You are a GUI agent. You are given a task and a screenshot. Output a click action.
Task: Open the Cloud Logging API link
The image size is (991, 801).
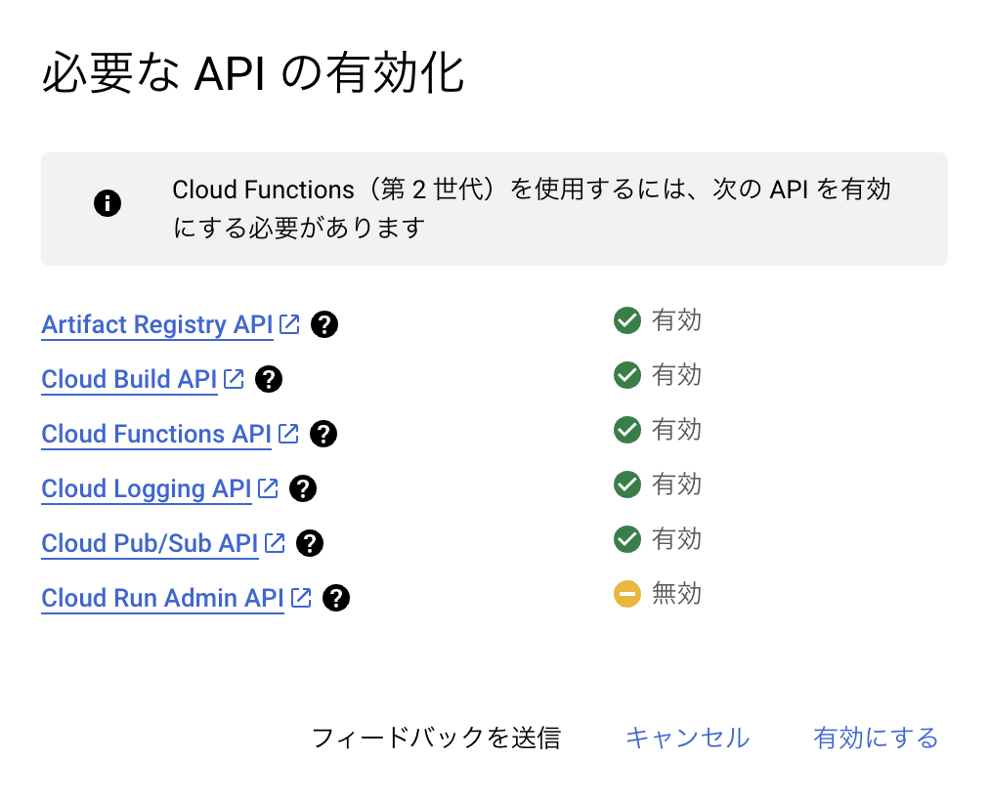click(146, 489)
